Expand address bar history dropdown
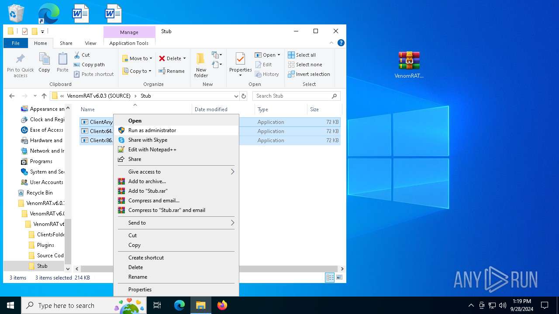559x314 pixels. pos(236,96)
